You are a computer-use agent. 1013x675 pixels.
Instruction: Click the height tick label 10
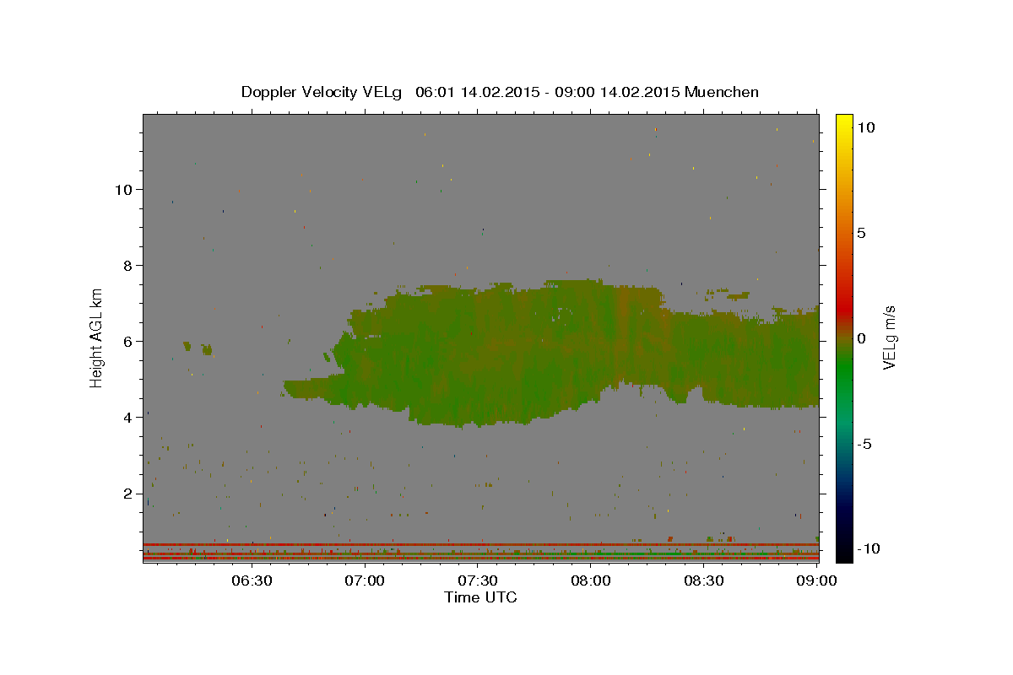click(122, 189)
